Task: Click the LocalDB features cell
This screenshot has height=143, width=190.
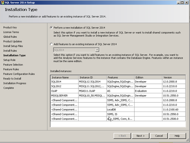Action: click(x=120, y=109)
